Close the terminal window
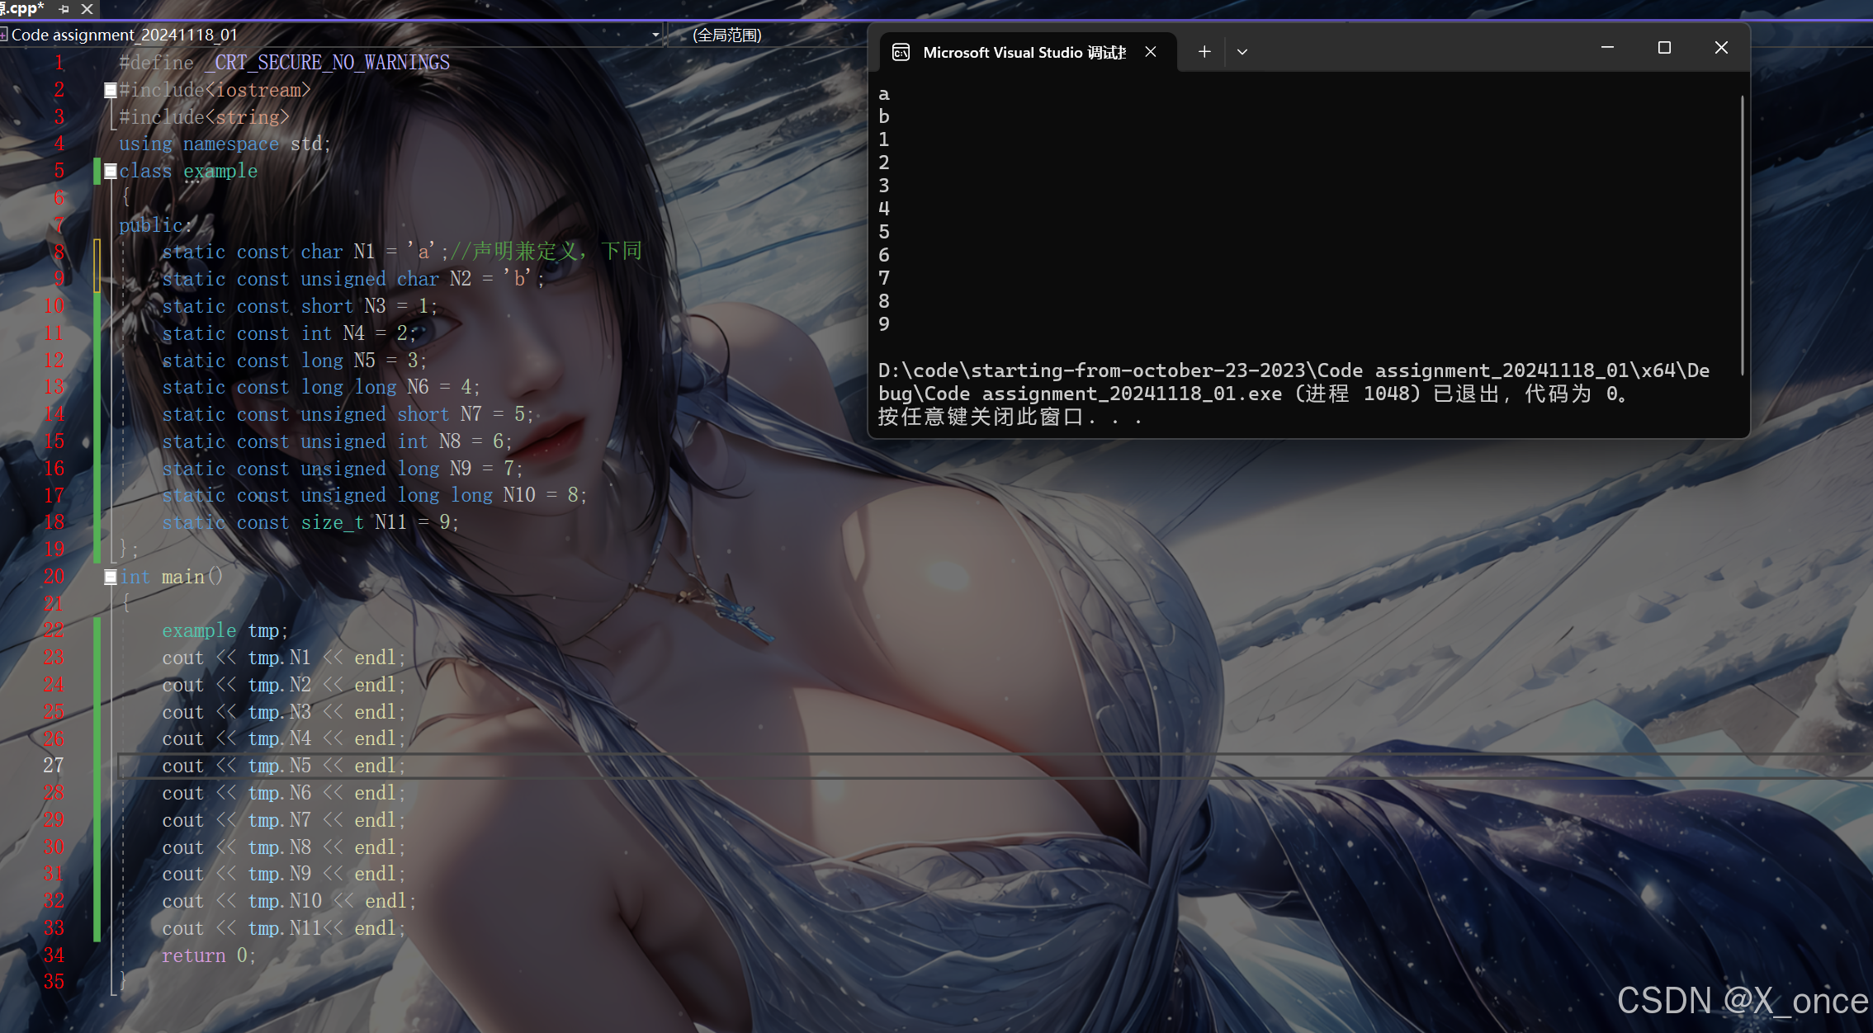Image resolution: width=1873 pixels, height=1033 pixels. point(1721,48)
